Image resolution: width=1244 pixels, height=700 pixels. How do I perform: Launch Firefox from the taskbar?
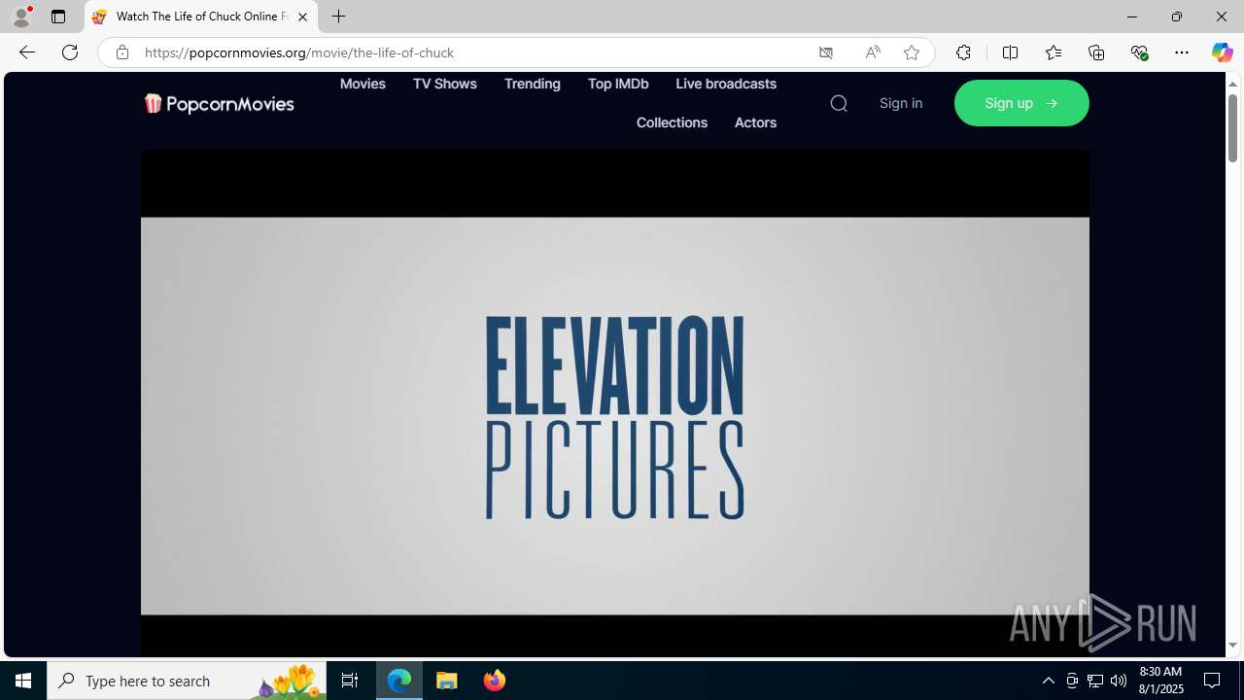pyautogui.click(x=495, y=681)
